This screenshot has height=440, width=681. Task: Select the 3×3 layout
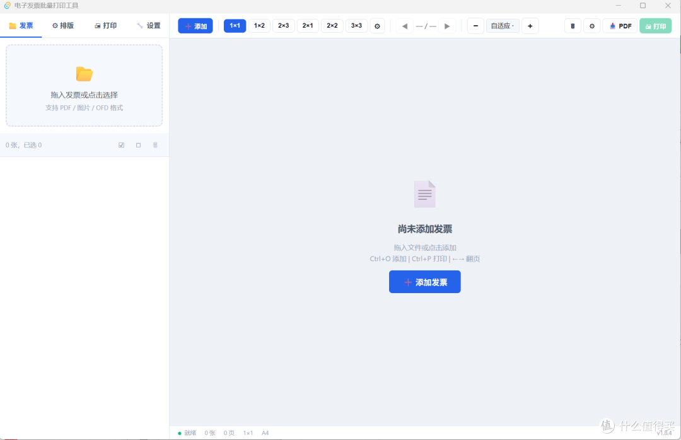pos(356,26)
